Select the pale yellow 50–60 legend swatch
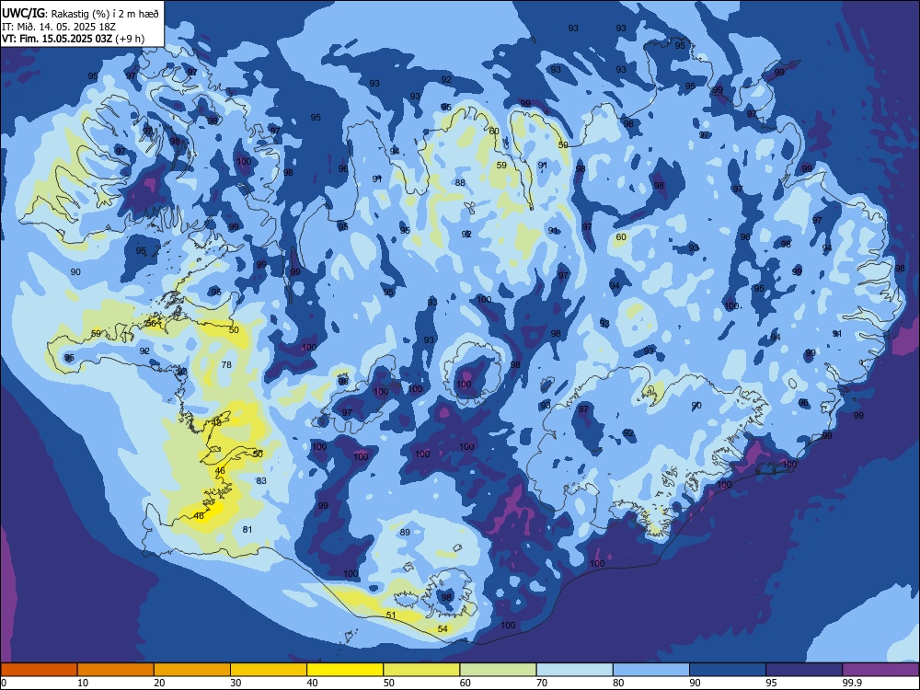This screenshot has width=920, height=690. 421,670
